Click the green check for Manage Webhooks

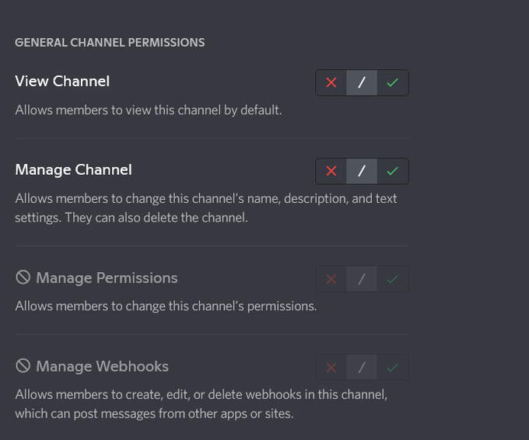(393, 367)
